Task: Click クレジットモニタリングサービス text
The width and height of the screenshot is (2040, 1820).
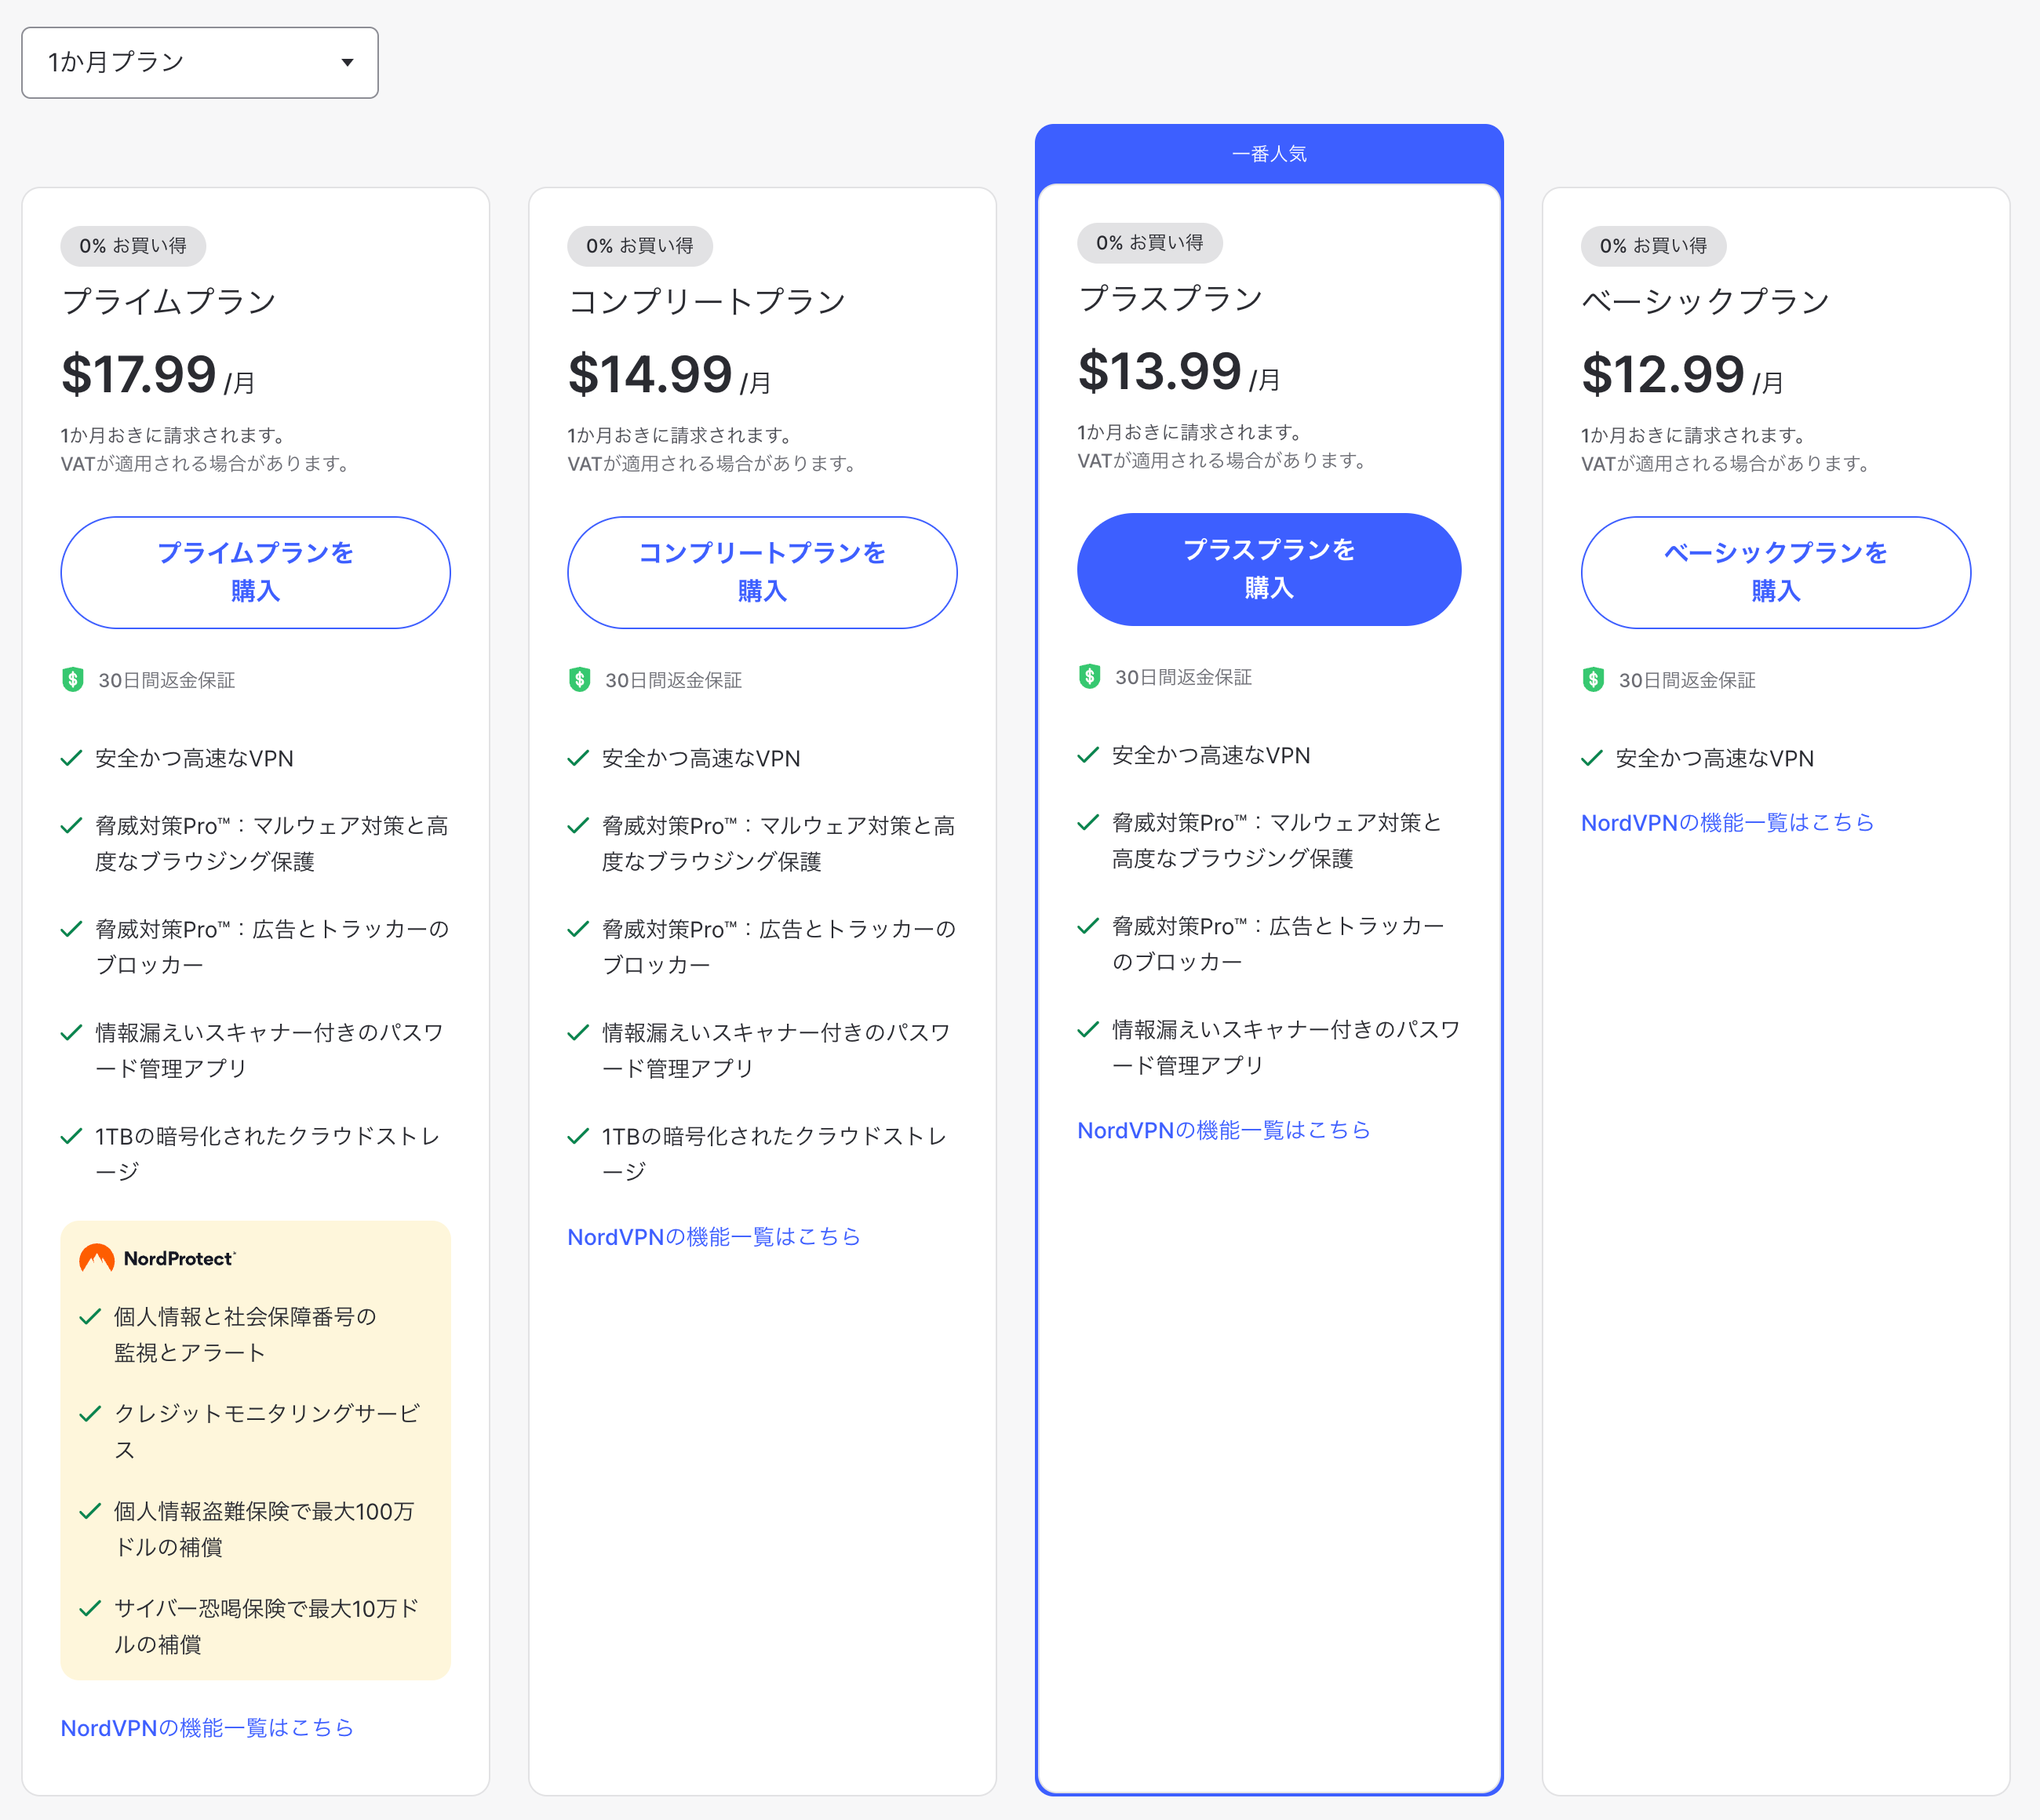Action: 267,1431
